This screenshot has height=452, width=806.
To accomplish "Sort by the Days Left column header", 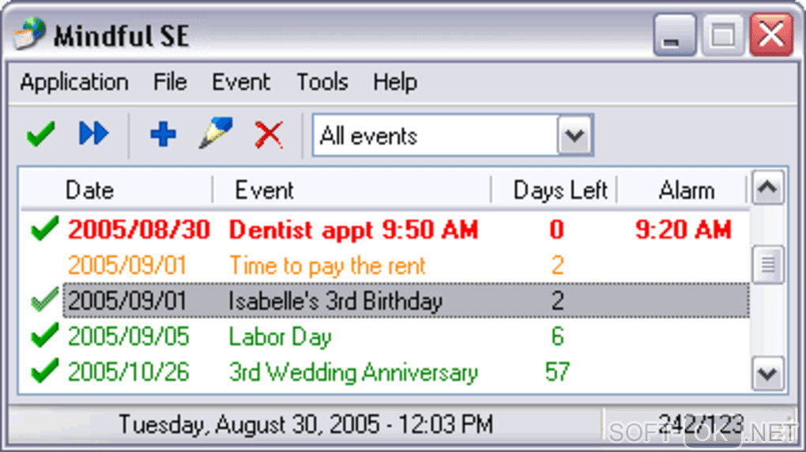I will (554, 190).
